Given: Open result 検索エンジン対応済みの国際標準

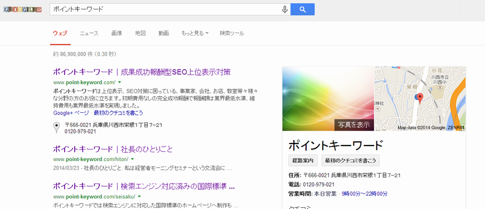Looking at the screenshot, I should (x=144, y=187).
